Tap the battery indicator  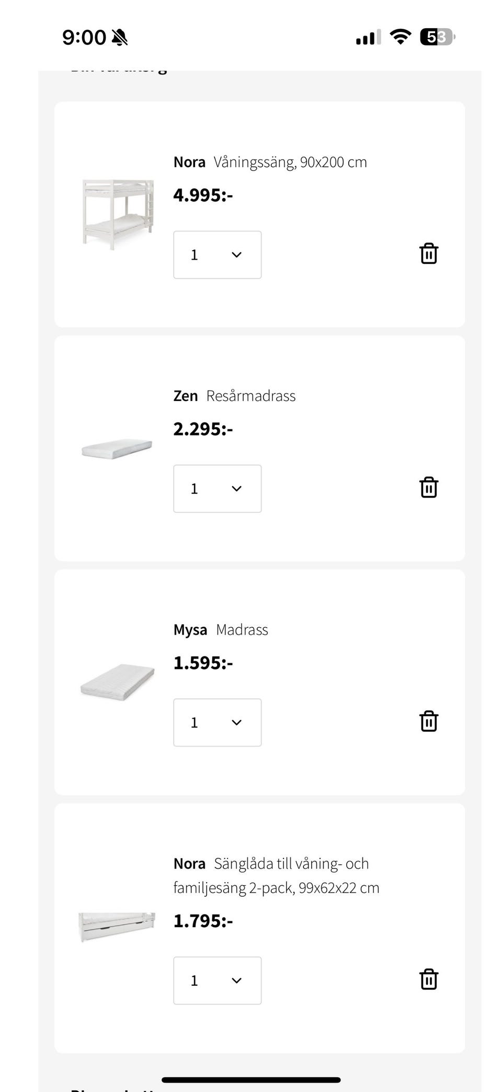437,37
